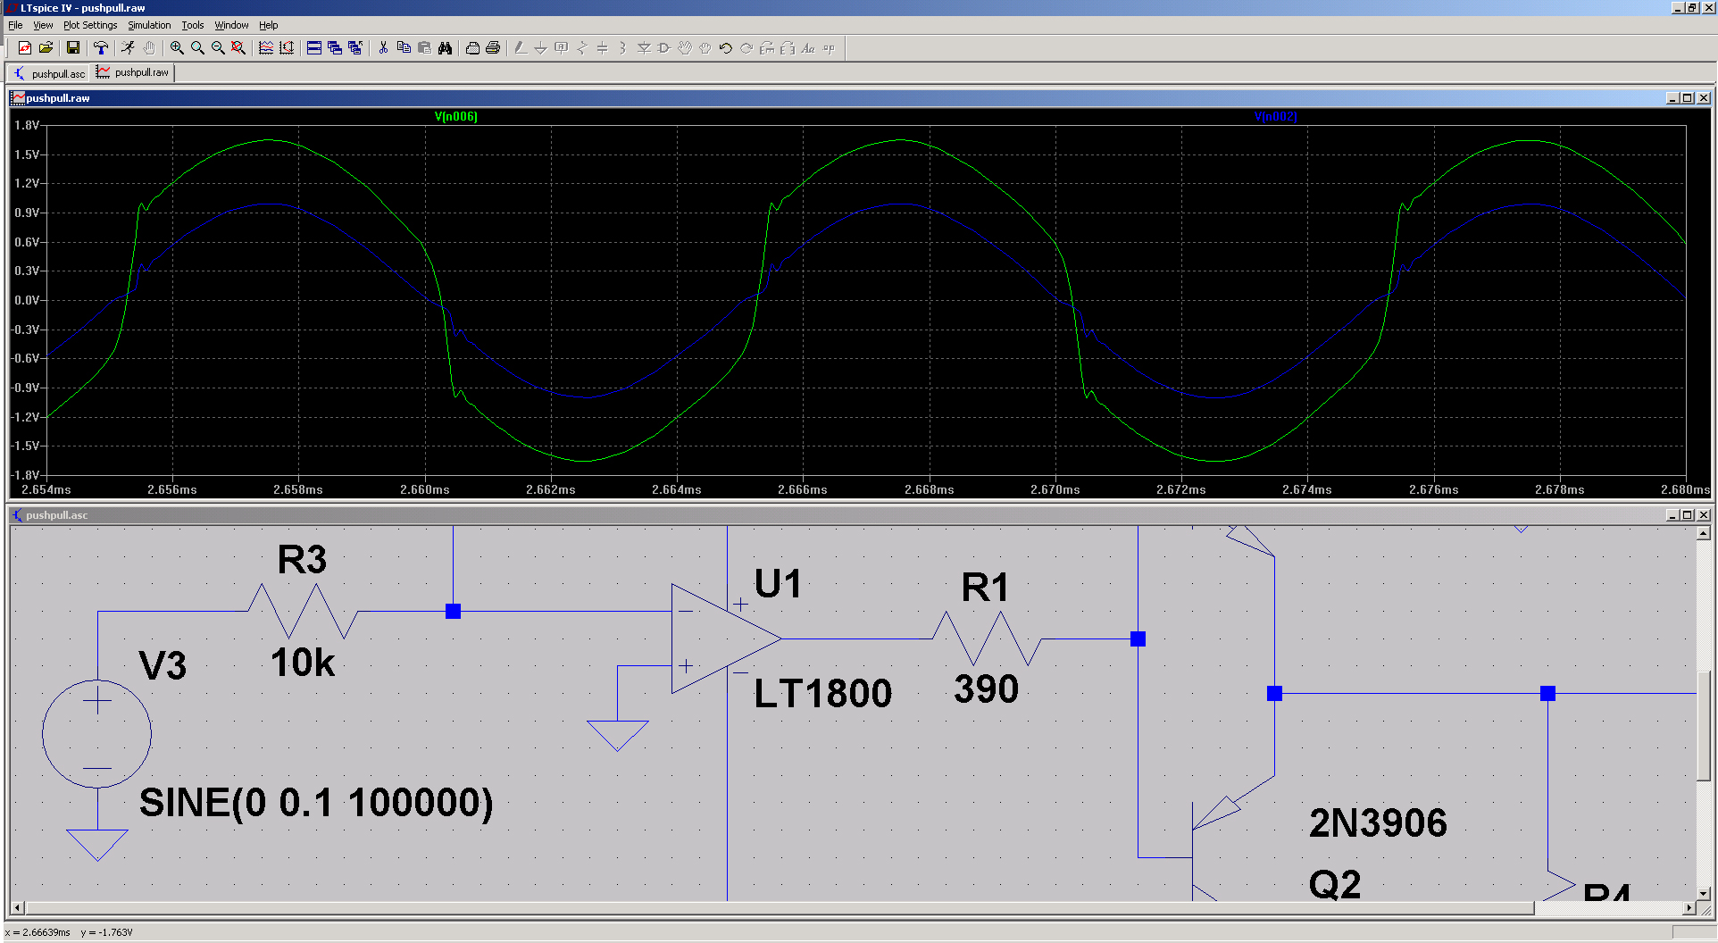Screen dimensions: 1718x943
Task: Click the V(n006) green trace label
Action: (456, 117)
